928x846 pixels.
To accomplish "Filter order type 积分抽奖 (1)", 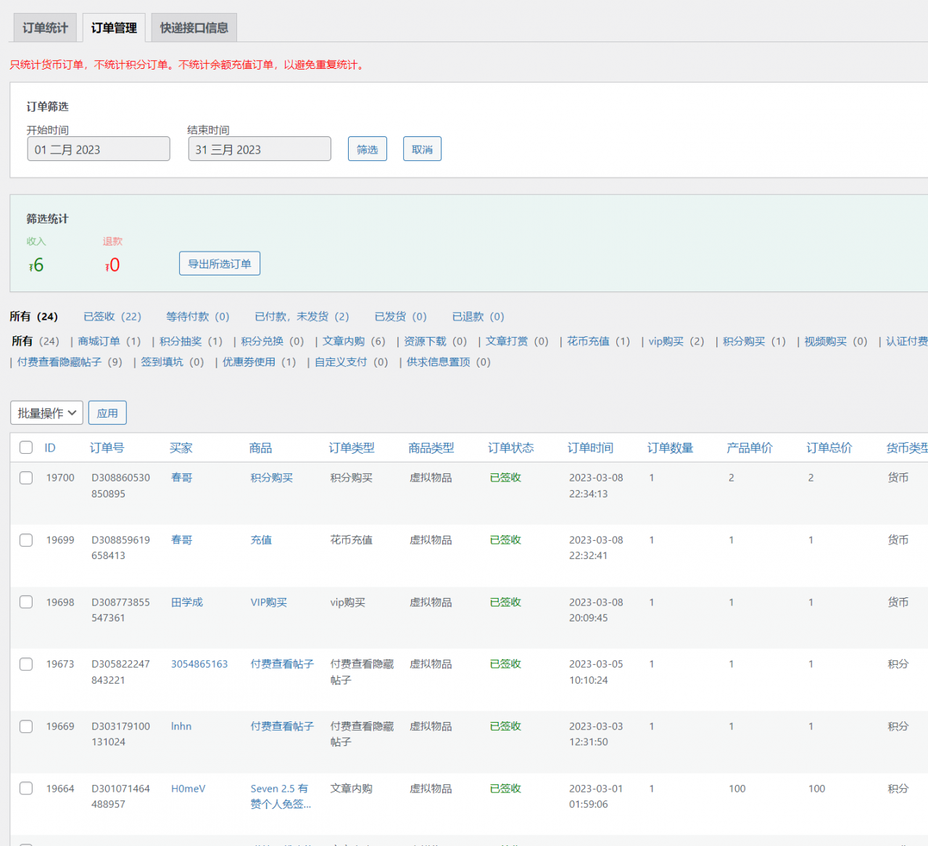I will 191,341.
